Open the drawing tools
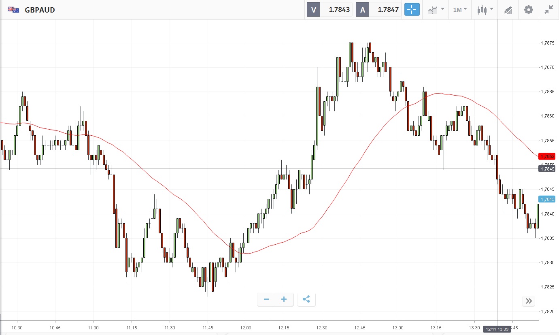 pos(508,10)
